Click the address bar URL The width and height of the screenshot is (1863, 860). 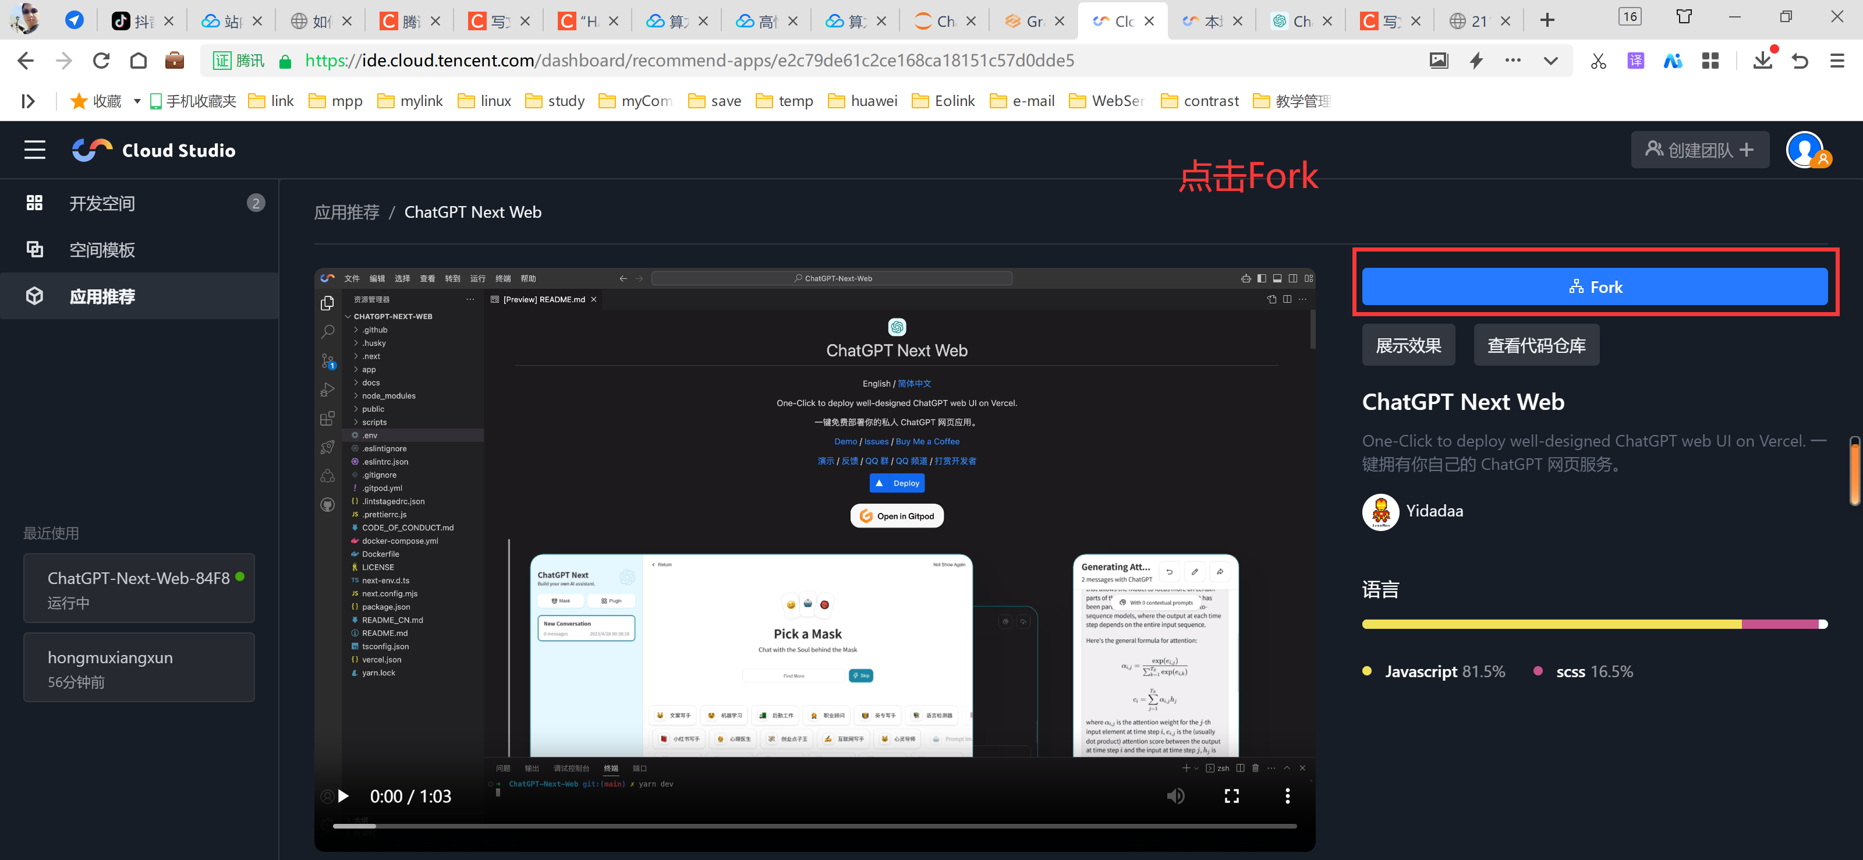[x=689, y=61]
